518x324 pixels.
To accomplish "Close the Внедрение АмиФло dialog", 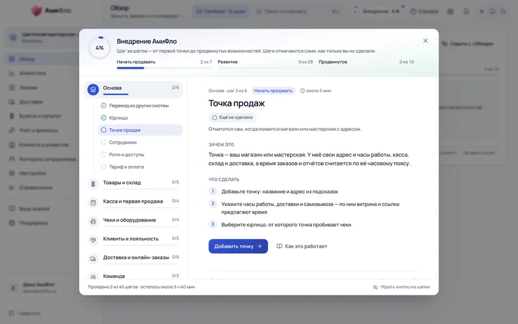I will pos(425,41).
